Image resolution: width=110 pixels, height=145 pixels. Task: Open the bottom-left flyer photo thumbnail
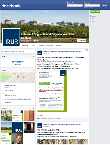[6, 139]
